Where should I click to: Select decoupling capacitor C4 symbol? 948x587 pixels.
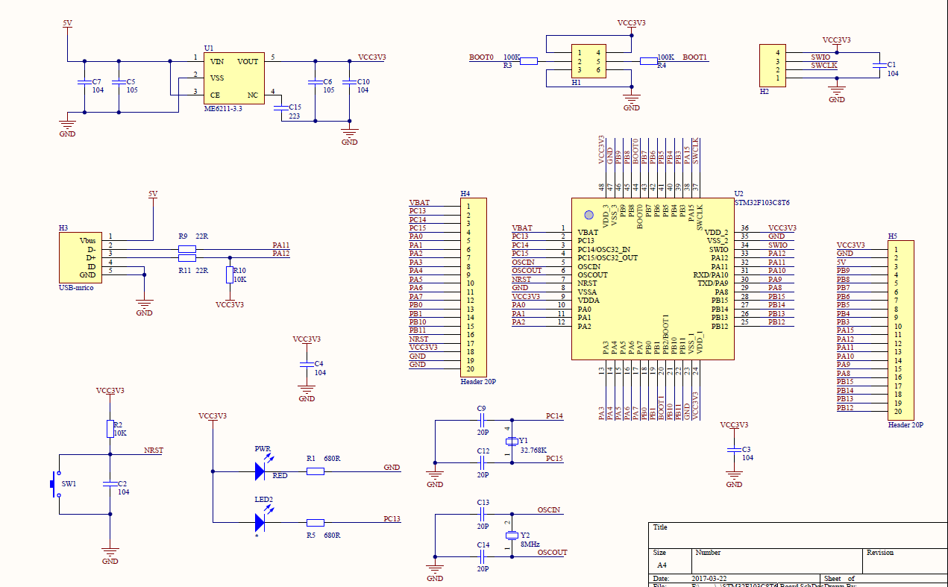306,364
